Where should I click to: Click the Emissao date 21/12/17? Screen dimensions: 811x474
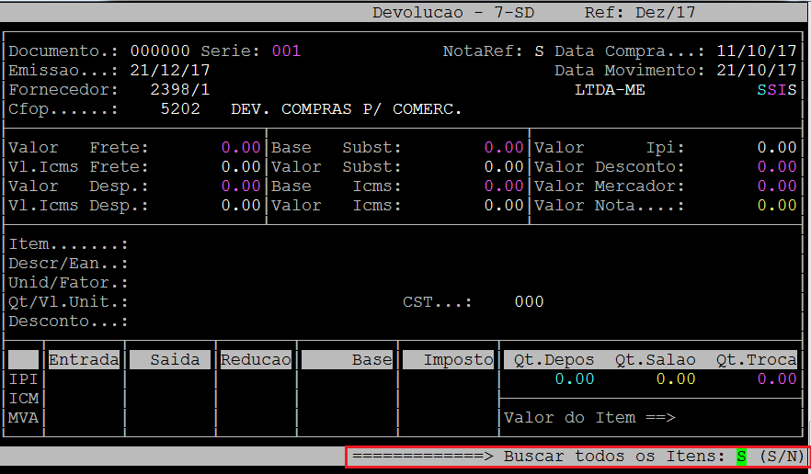pos(170,71)
